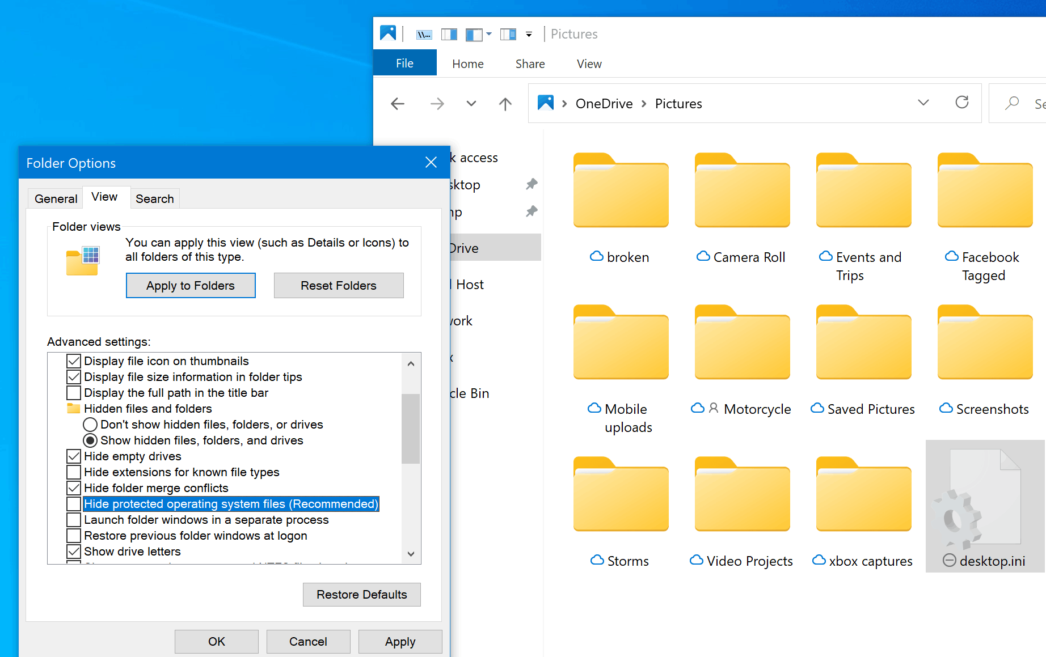Viewport: 1046px width, 657px height.
Task: Expand the Quick Access Toolbar customize dropdown
Action: (x=528, y=34)
